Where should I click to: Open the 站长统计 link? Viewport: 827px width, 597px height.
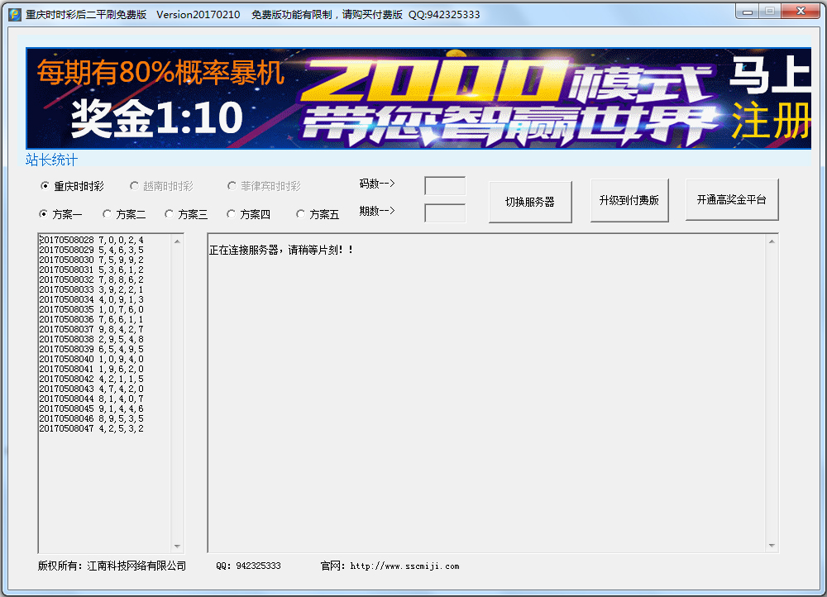click(x=51, y=160)
